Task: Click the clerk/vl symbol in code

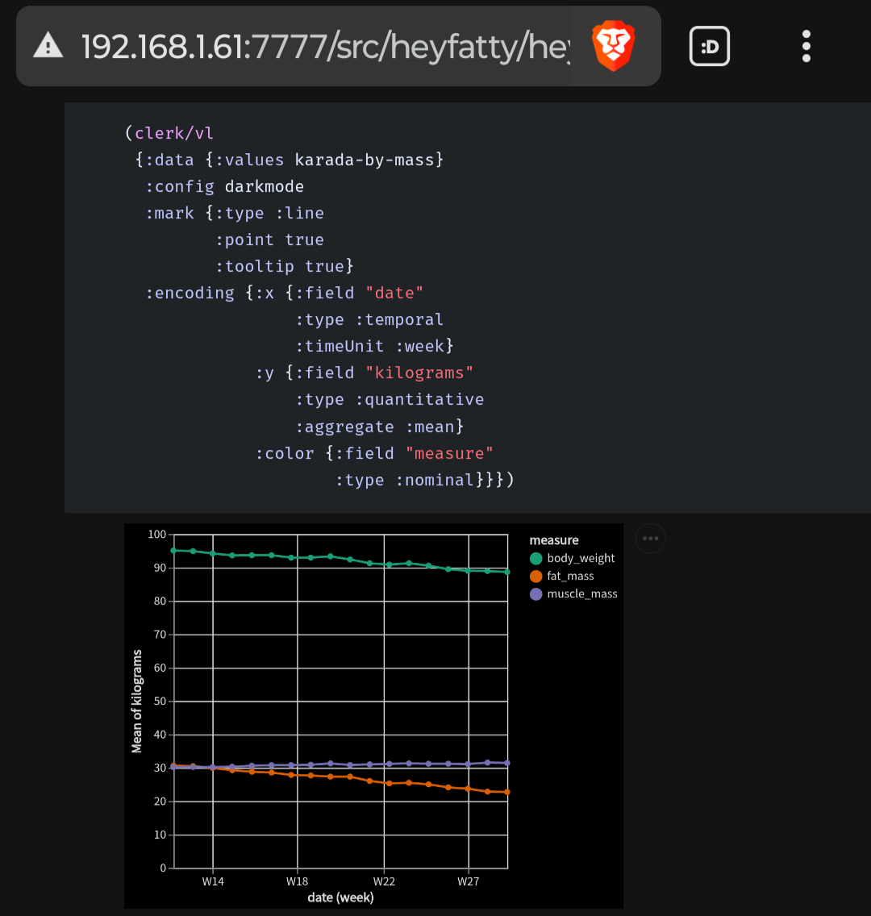Action: point(174,133)
